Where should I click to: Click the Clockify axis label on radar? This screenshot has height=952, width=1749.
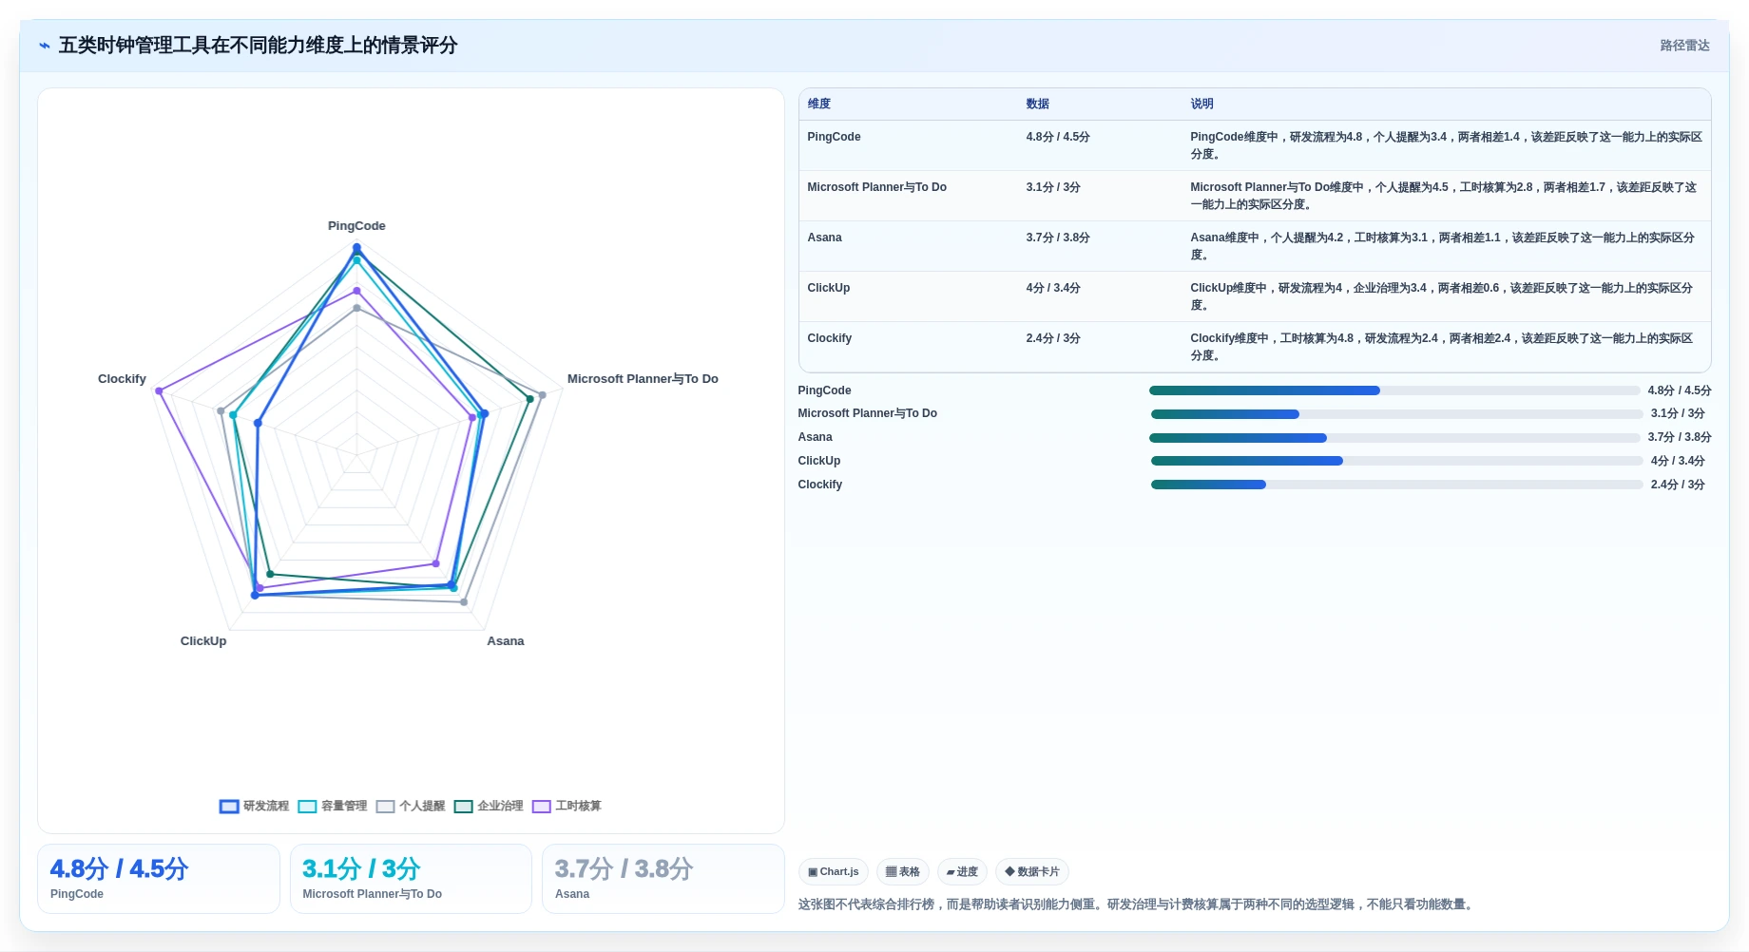pyautogui.click(x=122, y=379)
